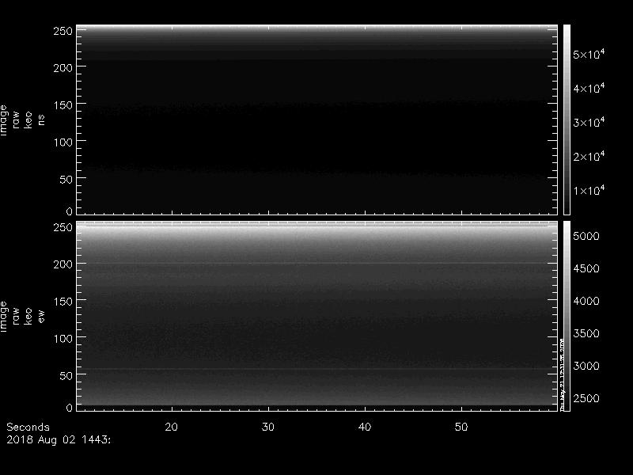Select the bottom panel grayscale colorbar
The width and height of the screenshot is (633, 475).
(x=567, y=316)
